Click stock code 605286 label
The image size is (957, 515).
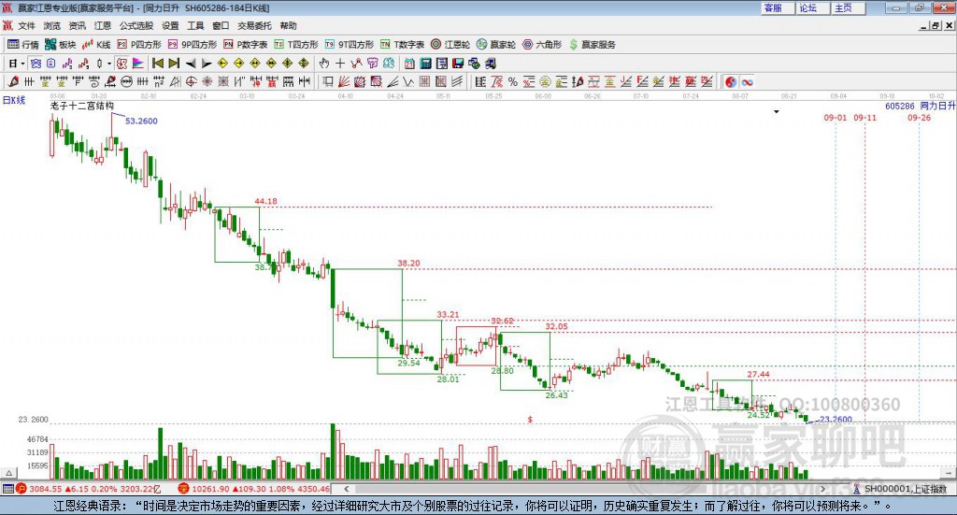(x=900, y=106)
